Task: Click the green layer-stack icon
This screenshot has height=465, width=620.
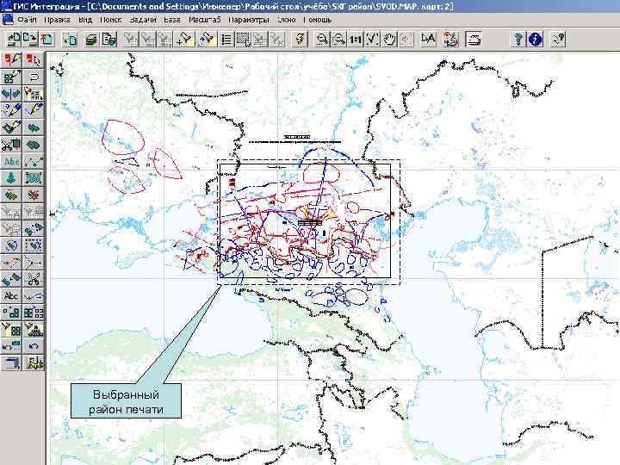Action: tap(91, 39)
